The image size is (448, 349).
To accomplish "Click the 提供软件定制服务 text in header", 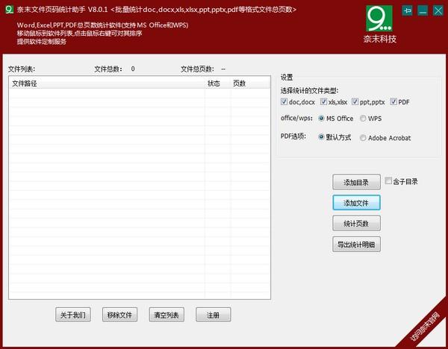I will tap(42, 42).
